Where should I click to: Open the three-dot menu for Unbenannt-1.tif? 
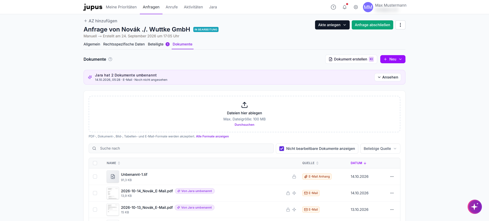[392, 177]
